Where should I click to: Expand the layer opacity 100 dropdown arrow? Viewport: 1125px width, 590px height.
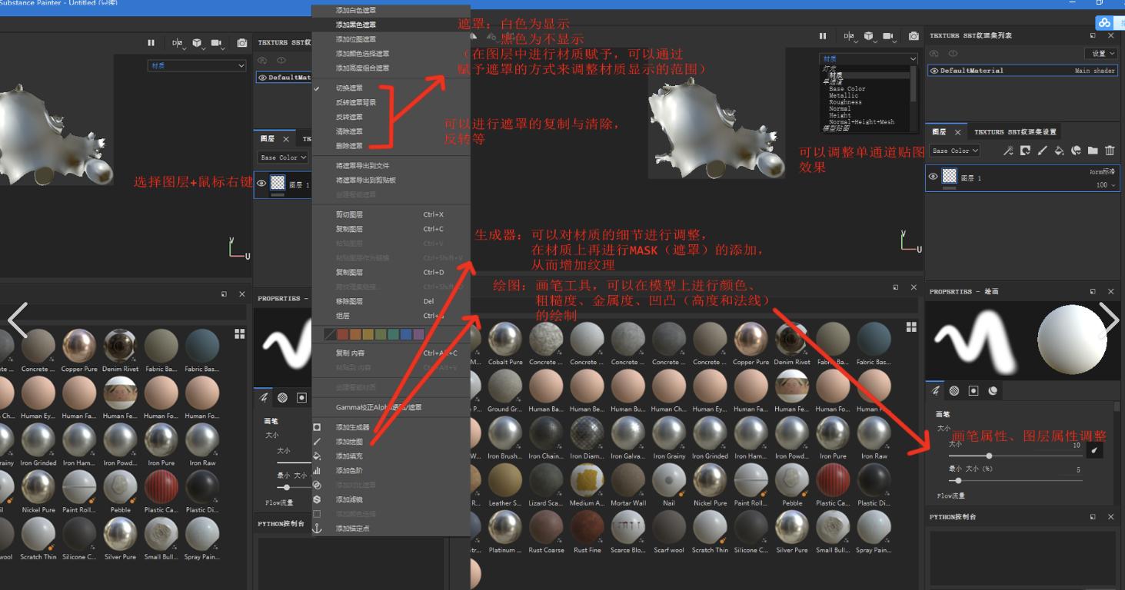1113,185
